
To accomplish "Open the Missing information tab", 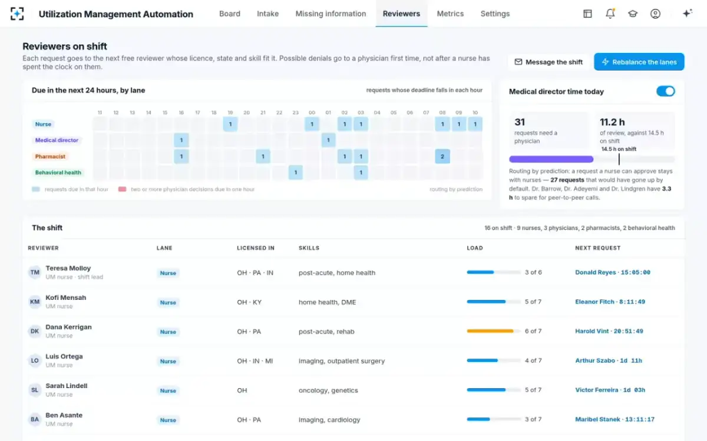I will 331,14.
